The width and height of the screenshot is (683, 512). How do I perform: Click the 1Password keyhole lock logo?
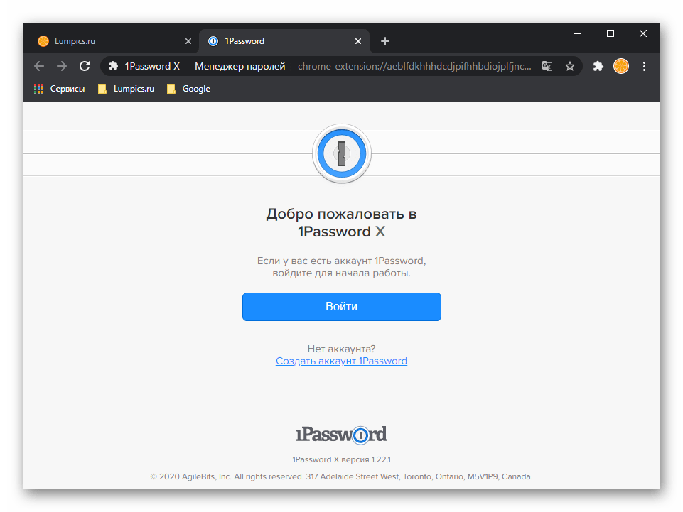(x=342, y=153)
